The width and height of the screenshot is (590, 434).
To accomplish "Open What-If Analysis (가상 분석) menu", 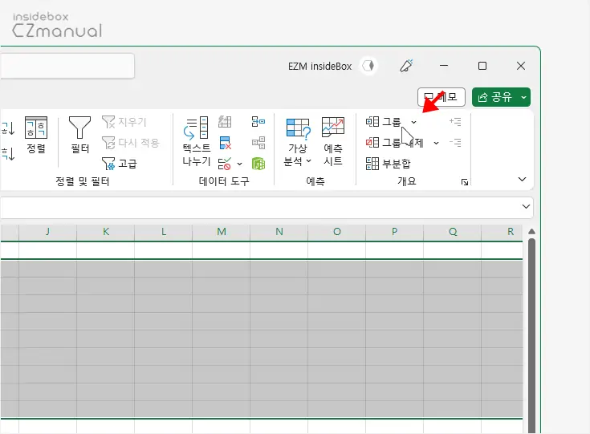I will click(298, 142).
